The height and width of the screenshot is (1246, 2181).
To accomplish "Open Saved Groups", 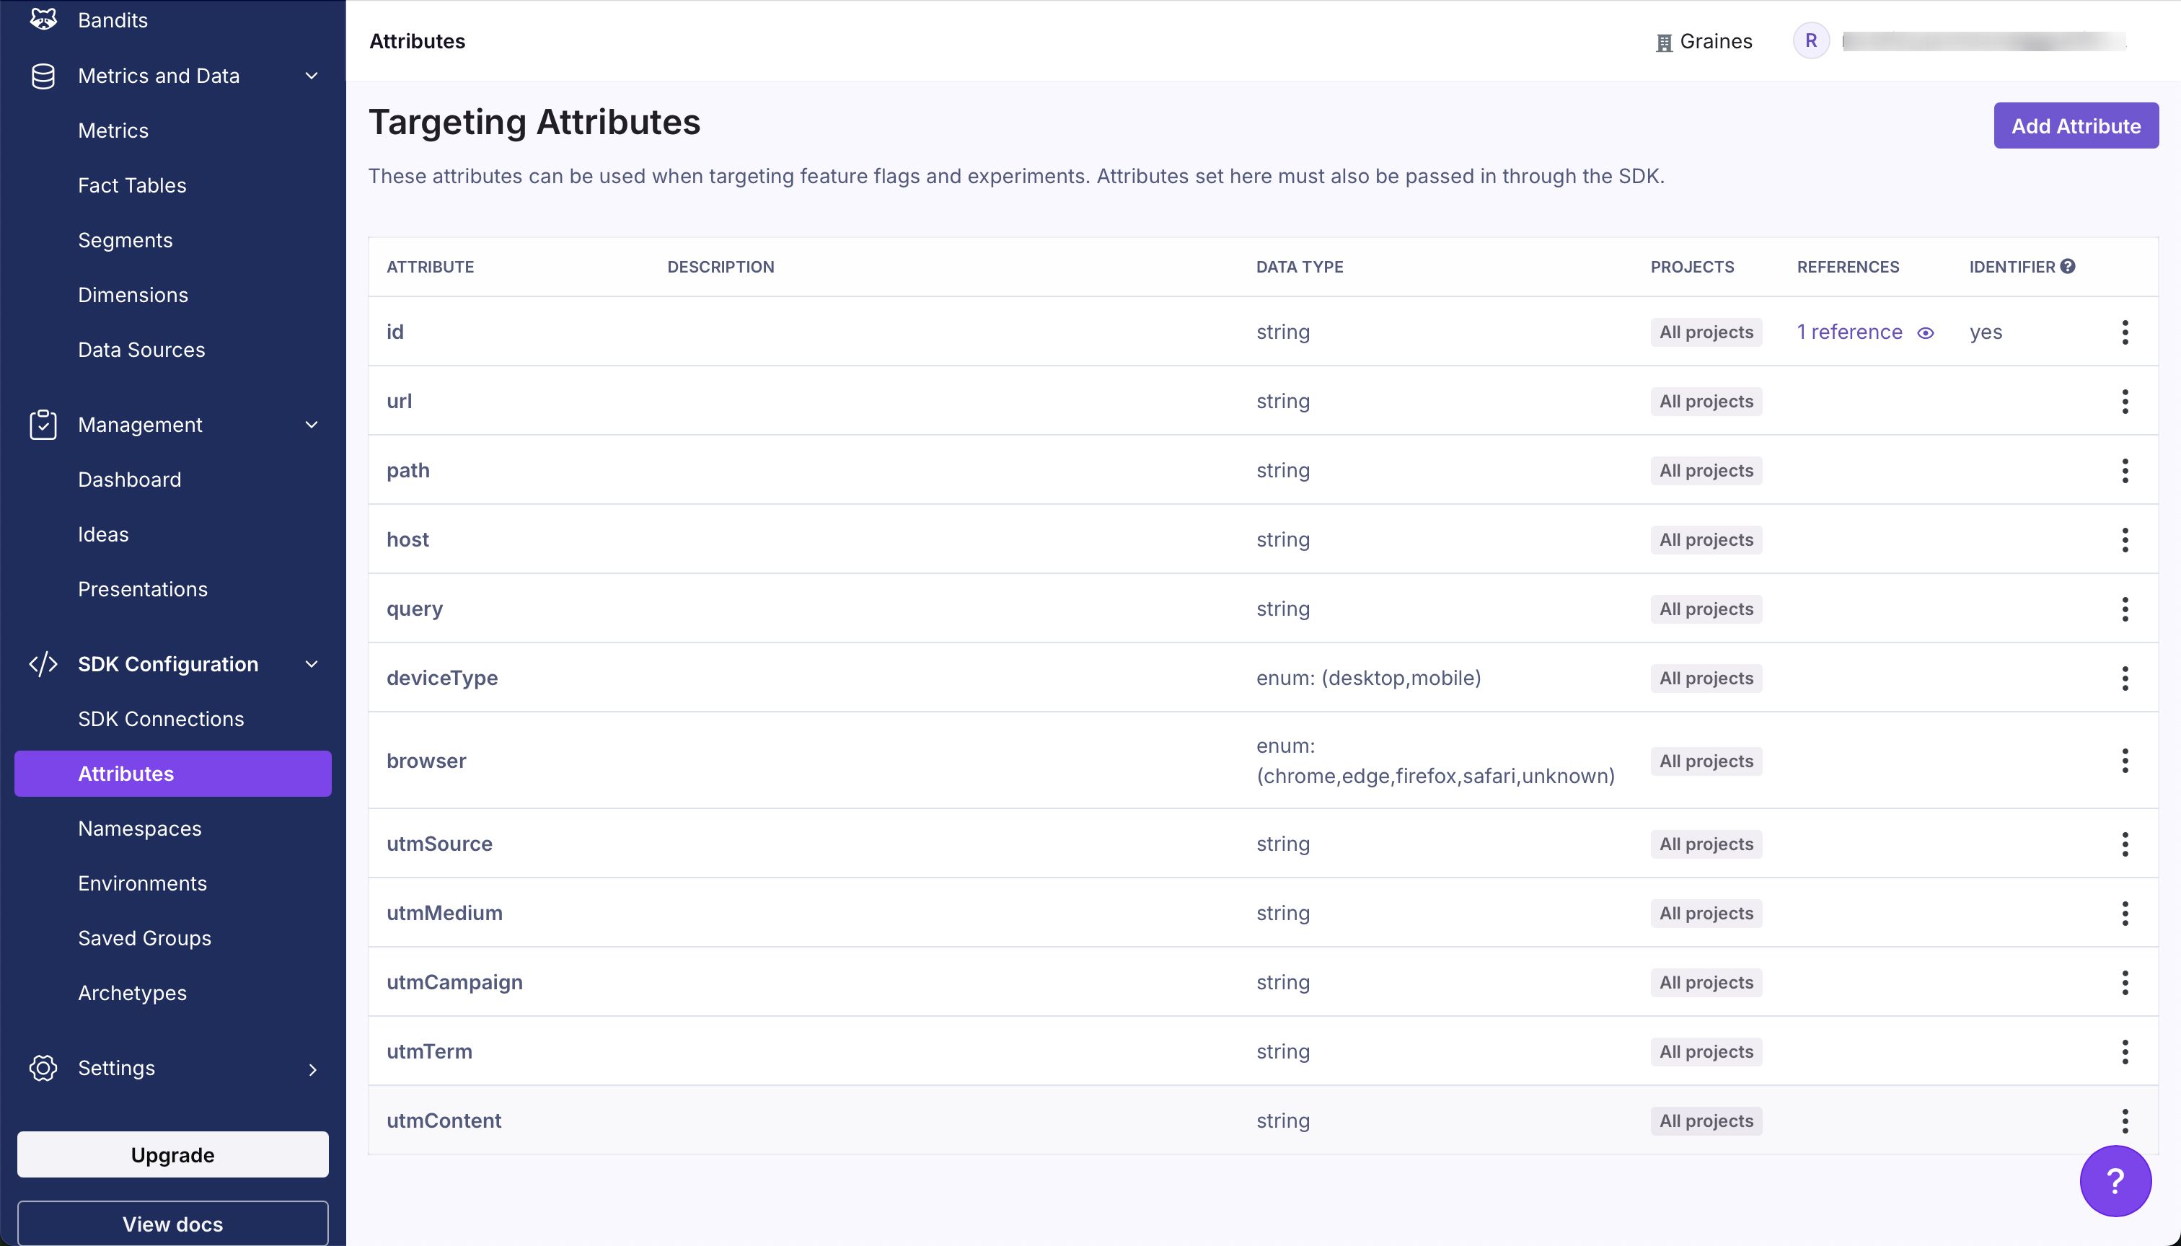I will [145, 938].
